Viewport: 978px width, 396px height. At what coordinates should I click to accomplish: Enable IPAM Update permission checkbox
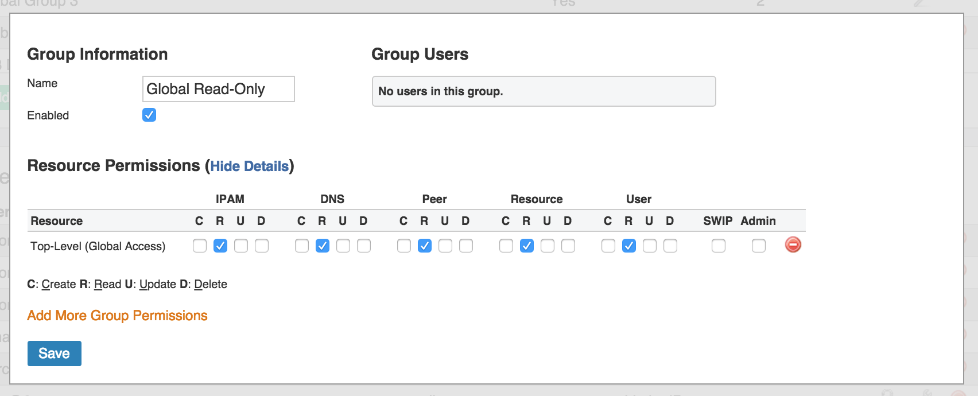pyautogui.click(x=241, y=246)
